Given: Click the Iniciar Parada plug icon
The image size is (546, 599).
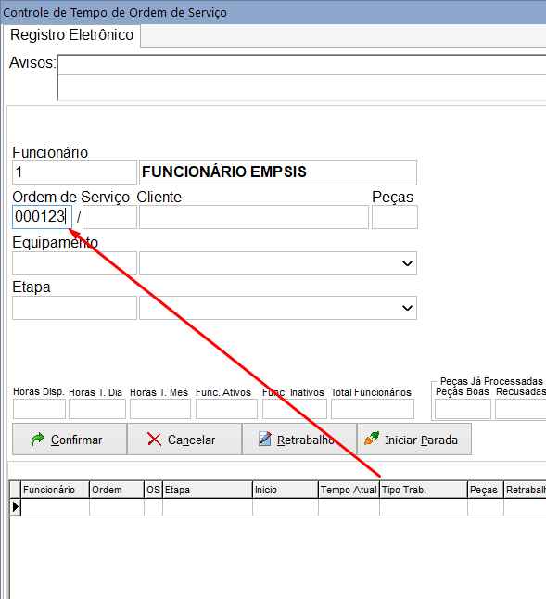Looking at the screenshot, I should 372,439.
